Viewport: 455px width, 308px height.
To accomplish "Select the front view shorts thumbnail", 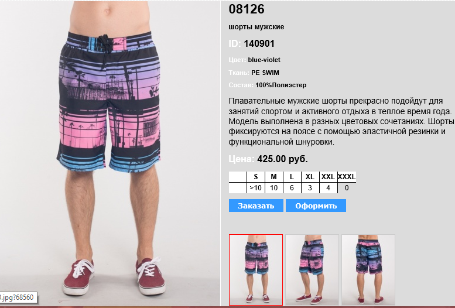I will [256, 270].
